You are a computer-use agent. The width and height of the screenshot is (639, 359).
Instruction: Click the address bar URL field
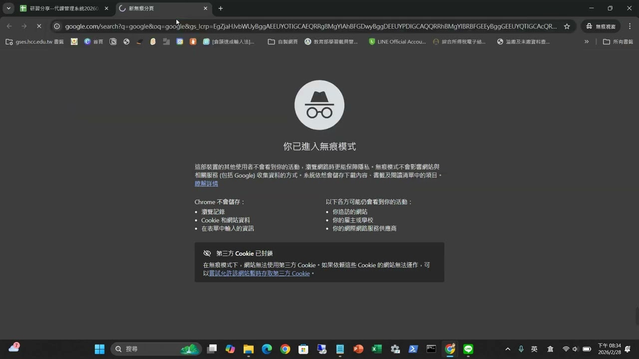click(311, 26)
